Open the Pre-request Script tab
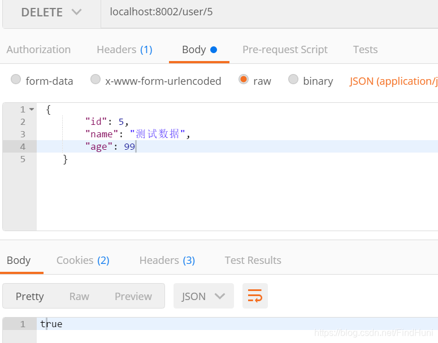 [x=285, y=49]
